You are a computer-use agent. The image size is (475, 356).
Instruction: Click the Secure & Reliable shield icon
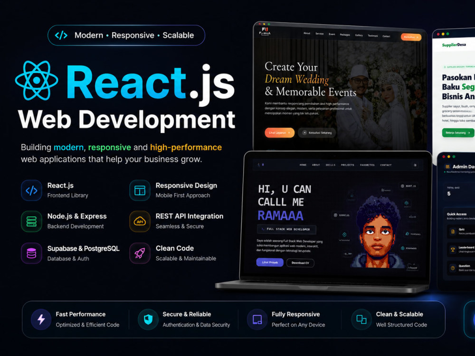(148, 319)
